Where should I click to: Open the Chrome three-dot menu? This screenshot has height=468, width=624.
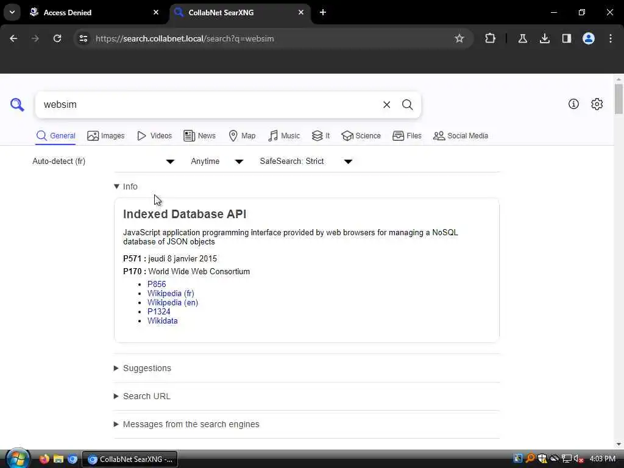click(x=611, y=38)
